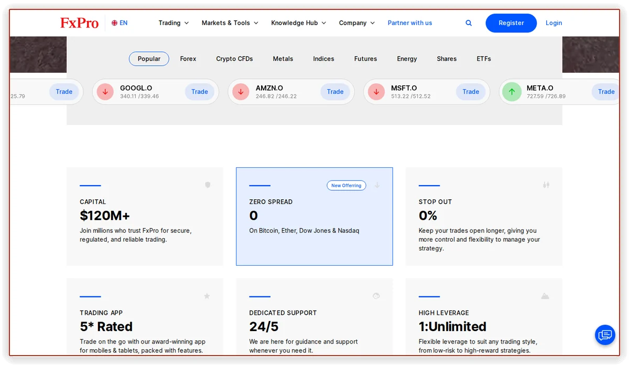Click the green up arrow for META.O

512,92
